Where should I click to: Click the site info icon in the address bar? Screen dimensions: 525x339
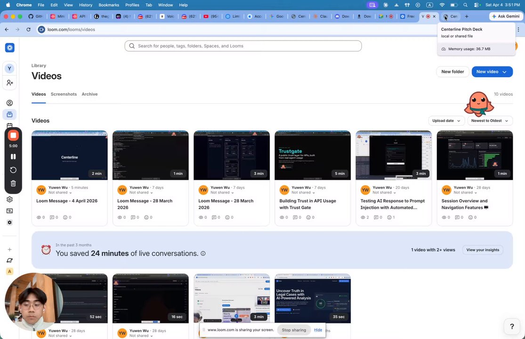point(41,30)
